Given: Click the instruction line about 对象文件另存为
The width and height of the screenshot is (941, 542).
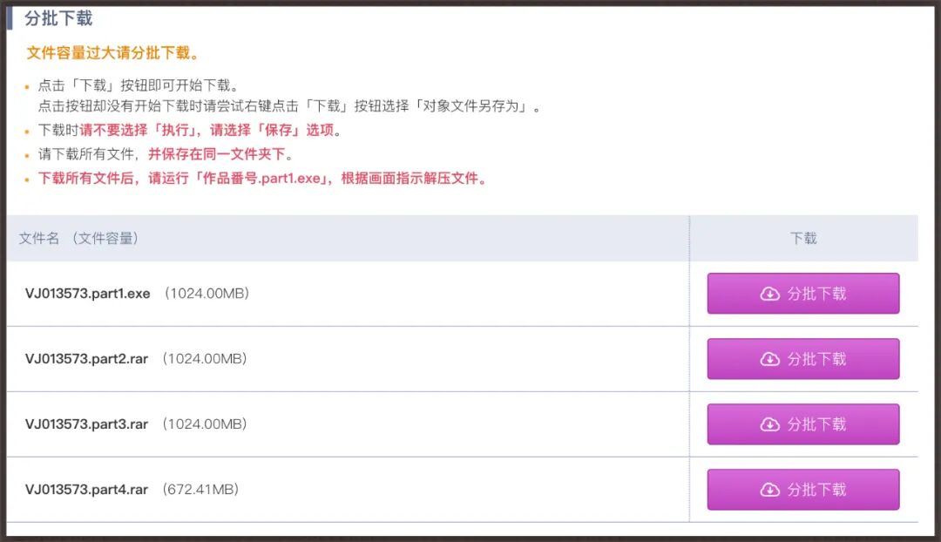Looking at the screenshot, I should 289,106.
